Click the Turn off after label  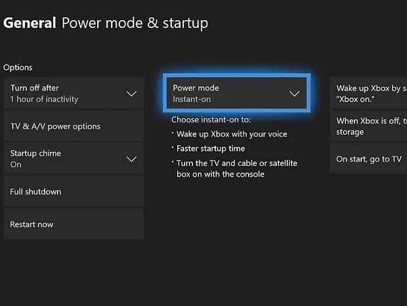point(34,88)
